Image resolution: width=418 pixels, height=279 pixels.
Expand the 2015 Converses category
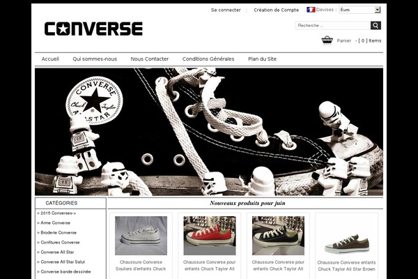coord(56,213)
